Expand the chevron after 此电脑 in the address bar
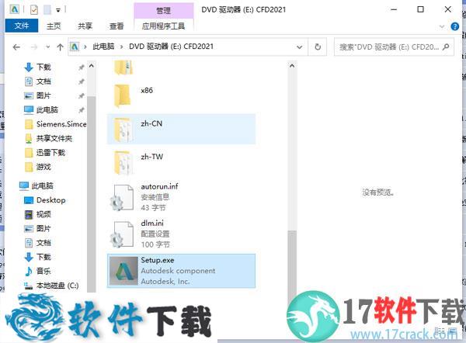The width and height of the screenshot is (466, 343). [122, 47]
